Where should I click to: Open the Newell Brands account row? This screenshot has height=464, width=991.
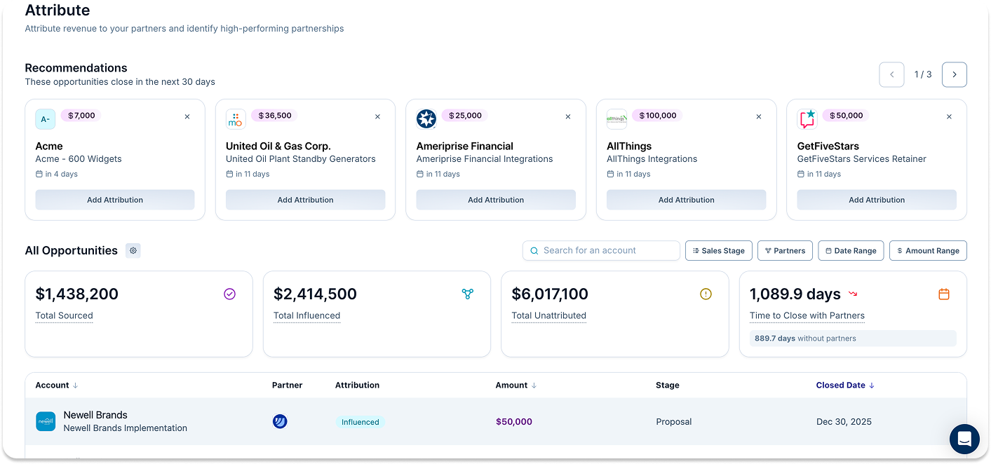495,421
